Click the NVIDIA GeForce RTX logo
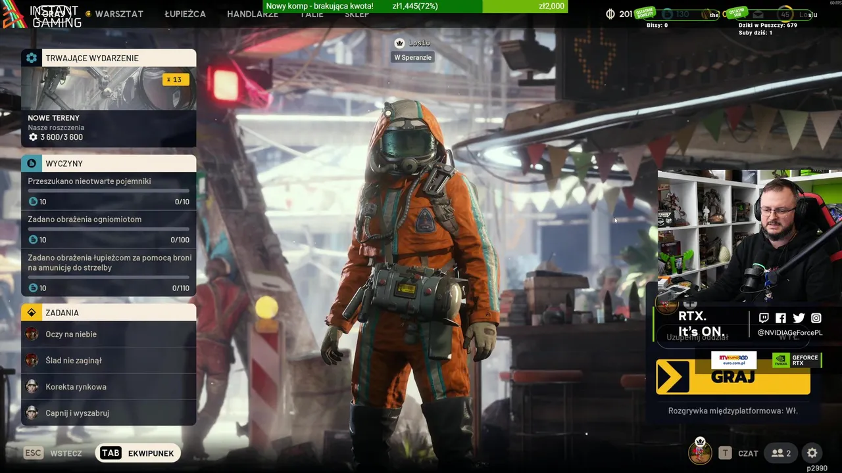Screen dimensions: 842x473 click(x=797, y=360)
